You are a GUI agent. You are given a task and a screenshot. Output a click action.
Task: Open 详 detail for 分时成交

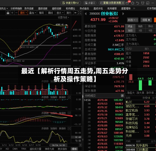tap(122, 96)
